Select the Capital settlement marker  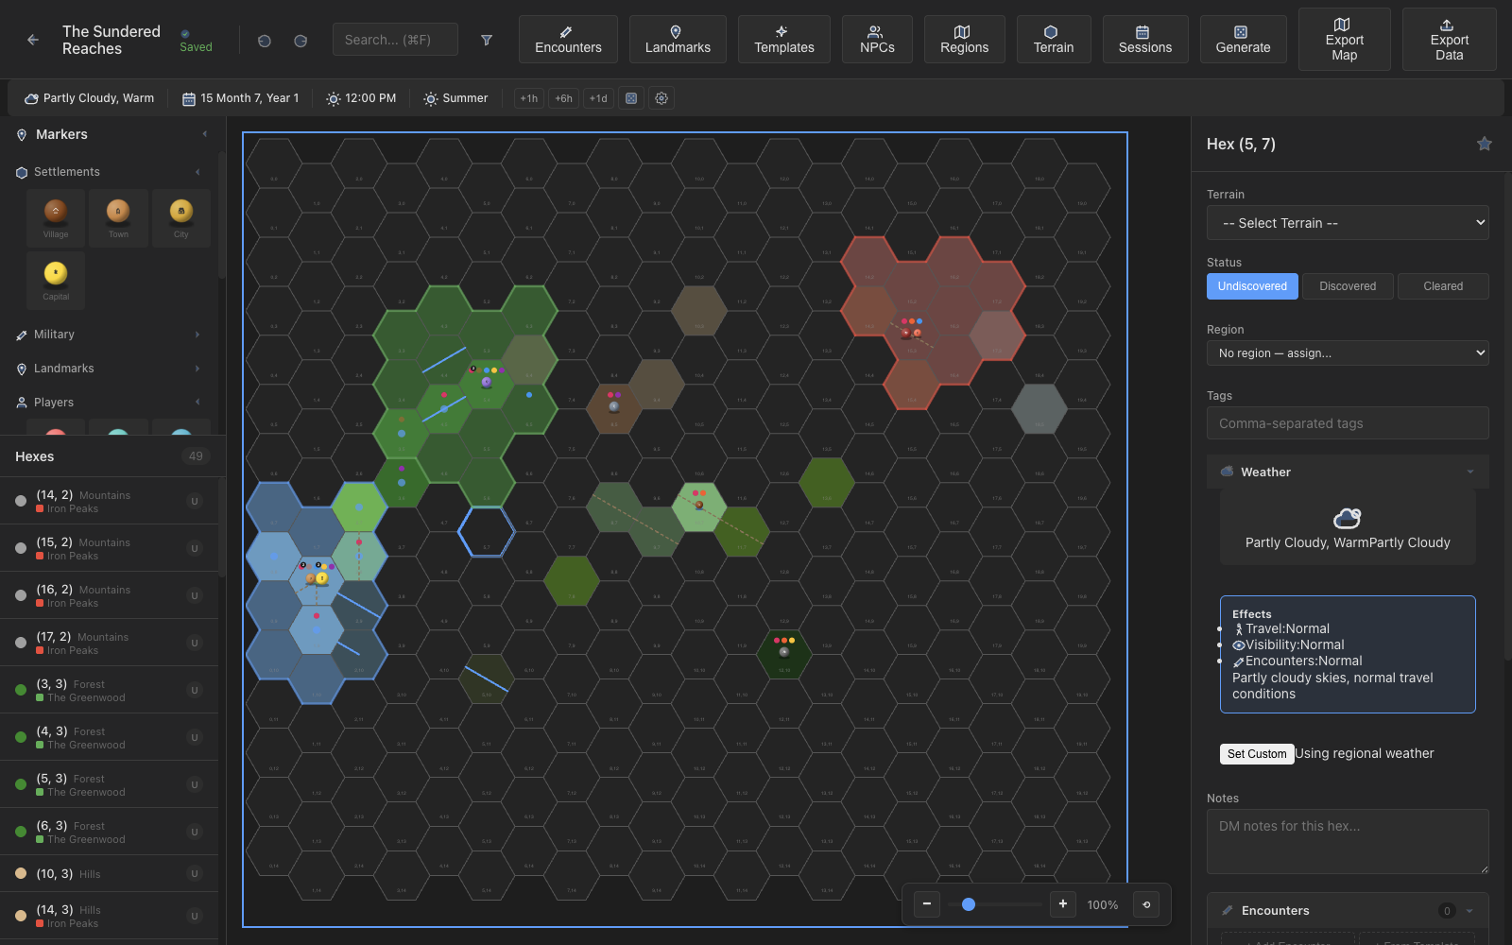click(x=56, y=281)
